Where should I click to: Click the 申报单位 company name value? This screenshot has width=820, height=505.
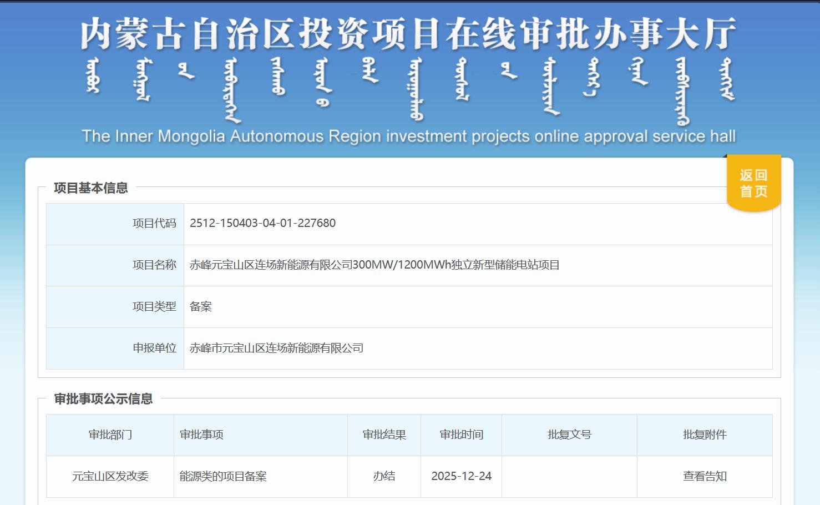click(x=276, y=349)
